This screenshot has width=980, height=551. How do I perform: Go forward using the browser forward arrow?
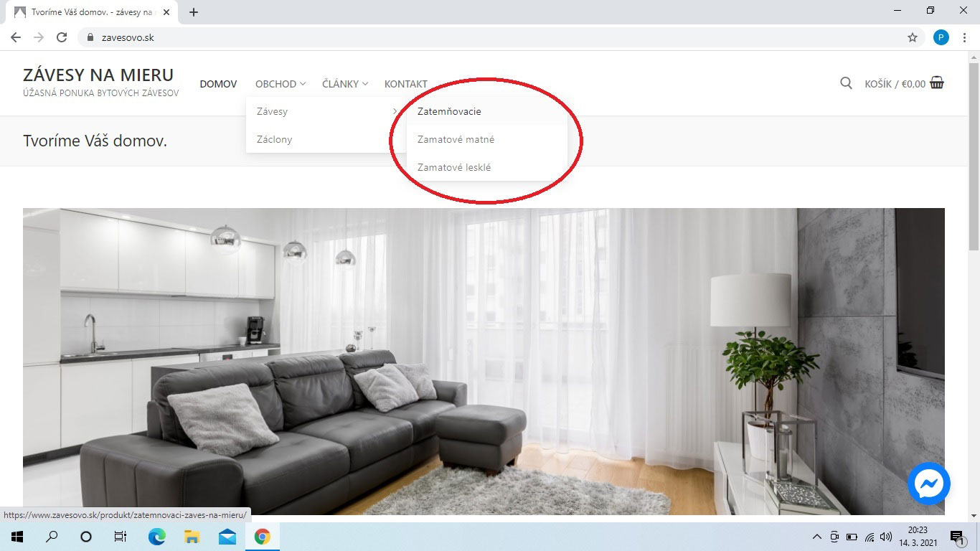click(39, 37)
